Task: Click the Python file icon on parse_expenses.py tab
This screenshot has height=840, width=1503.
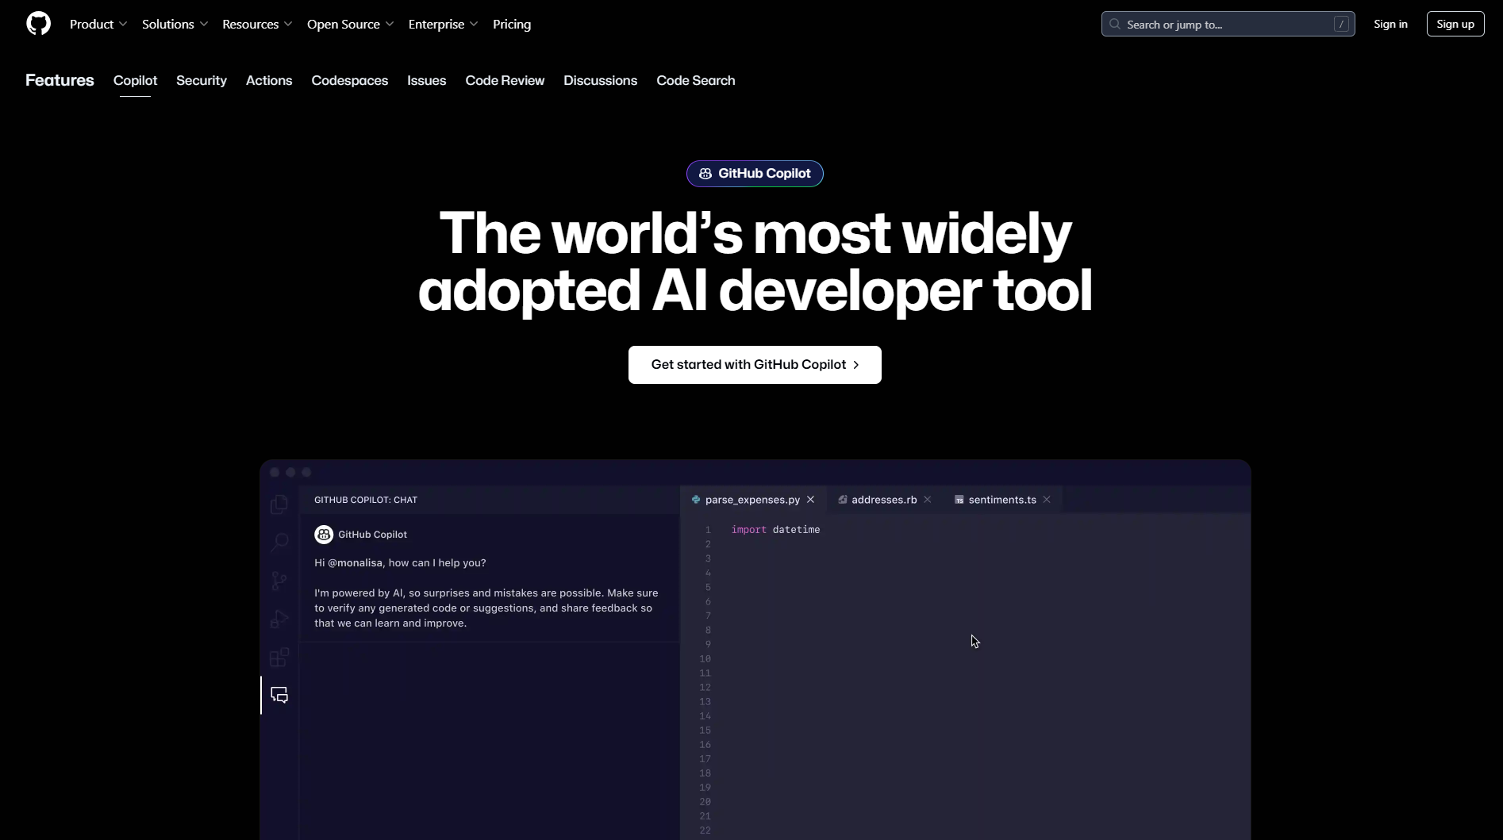Action: [696, 500]
